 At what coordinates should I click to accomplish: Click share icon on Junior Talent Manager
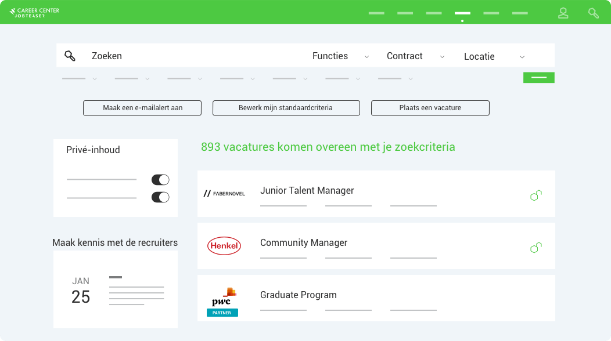(536, 195)
